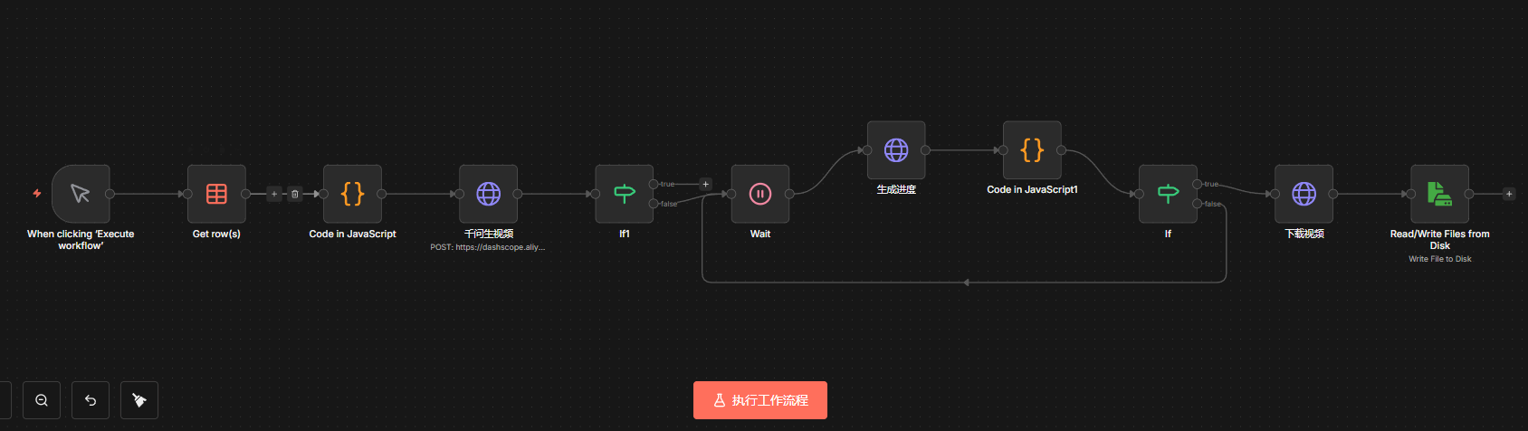Open the Code in JavaScript1 node
Image resolution: width=1528 pixels, height=431 pixels.
coord(1031,150)
